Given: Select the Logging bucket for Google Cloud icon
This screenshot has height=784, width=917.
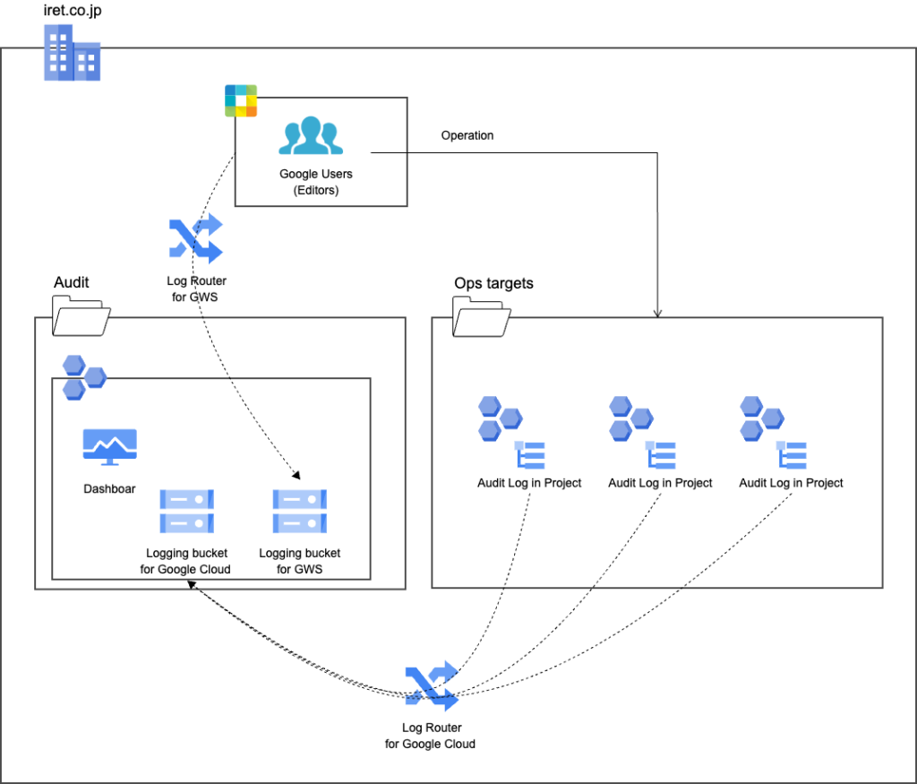Looking at the screenshot, I should [x=186, y=512].
